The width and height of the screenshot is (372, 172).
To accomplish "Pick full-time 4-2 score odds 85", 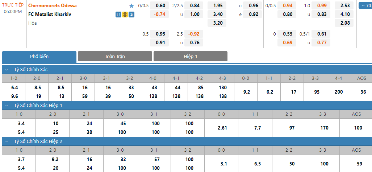I will click(x=200, y=88).
